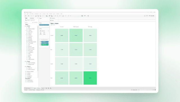This screenshot has width=180, height=102.
Task: Click the Undo back arrow in toolbar
Action: [29, 16]
